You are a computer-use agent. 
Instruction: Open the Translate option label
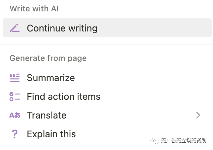tap(47, 115)
